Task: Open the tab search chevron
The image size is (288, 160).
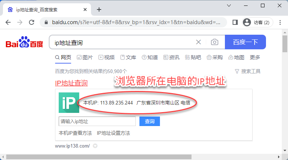Action: 229,5
